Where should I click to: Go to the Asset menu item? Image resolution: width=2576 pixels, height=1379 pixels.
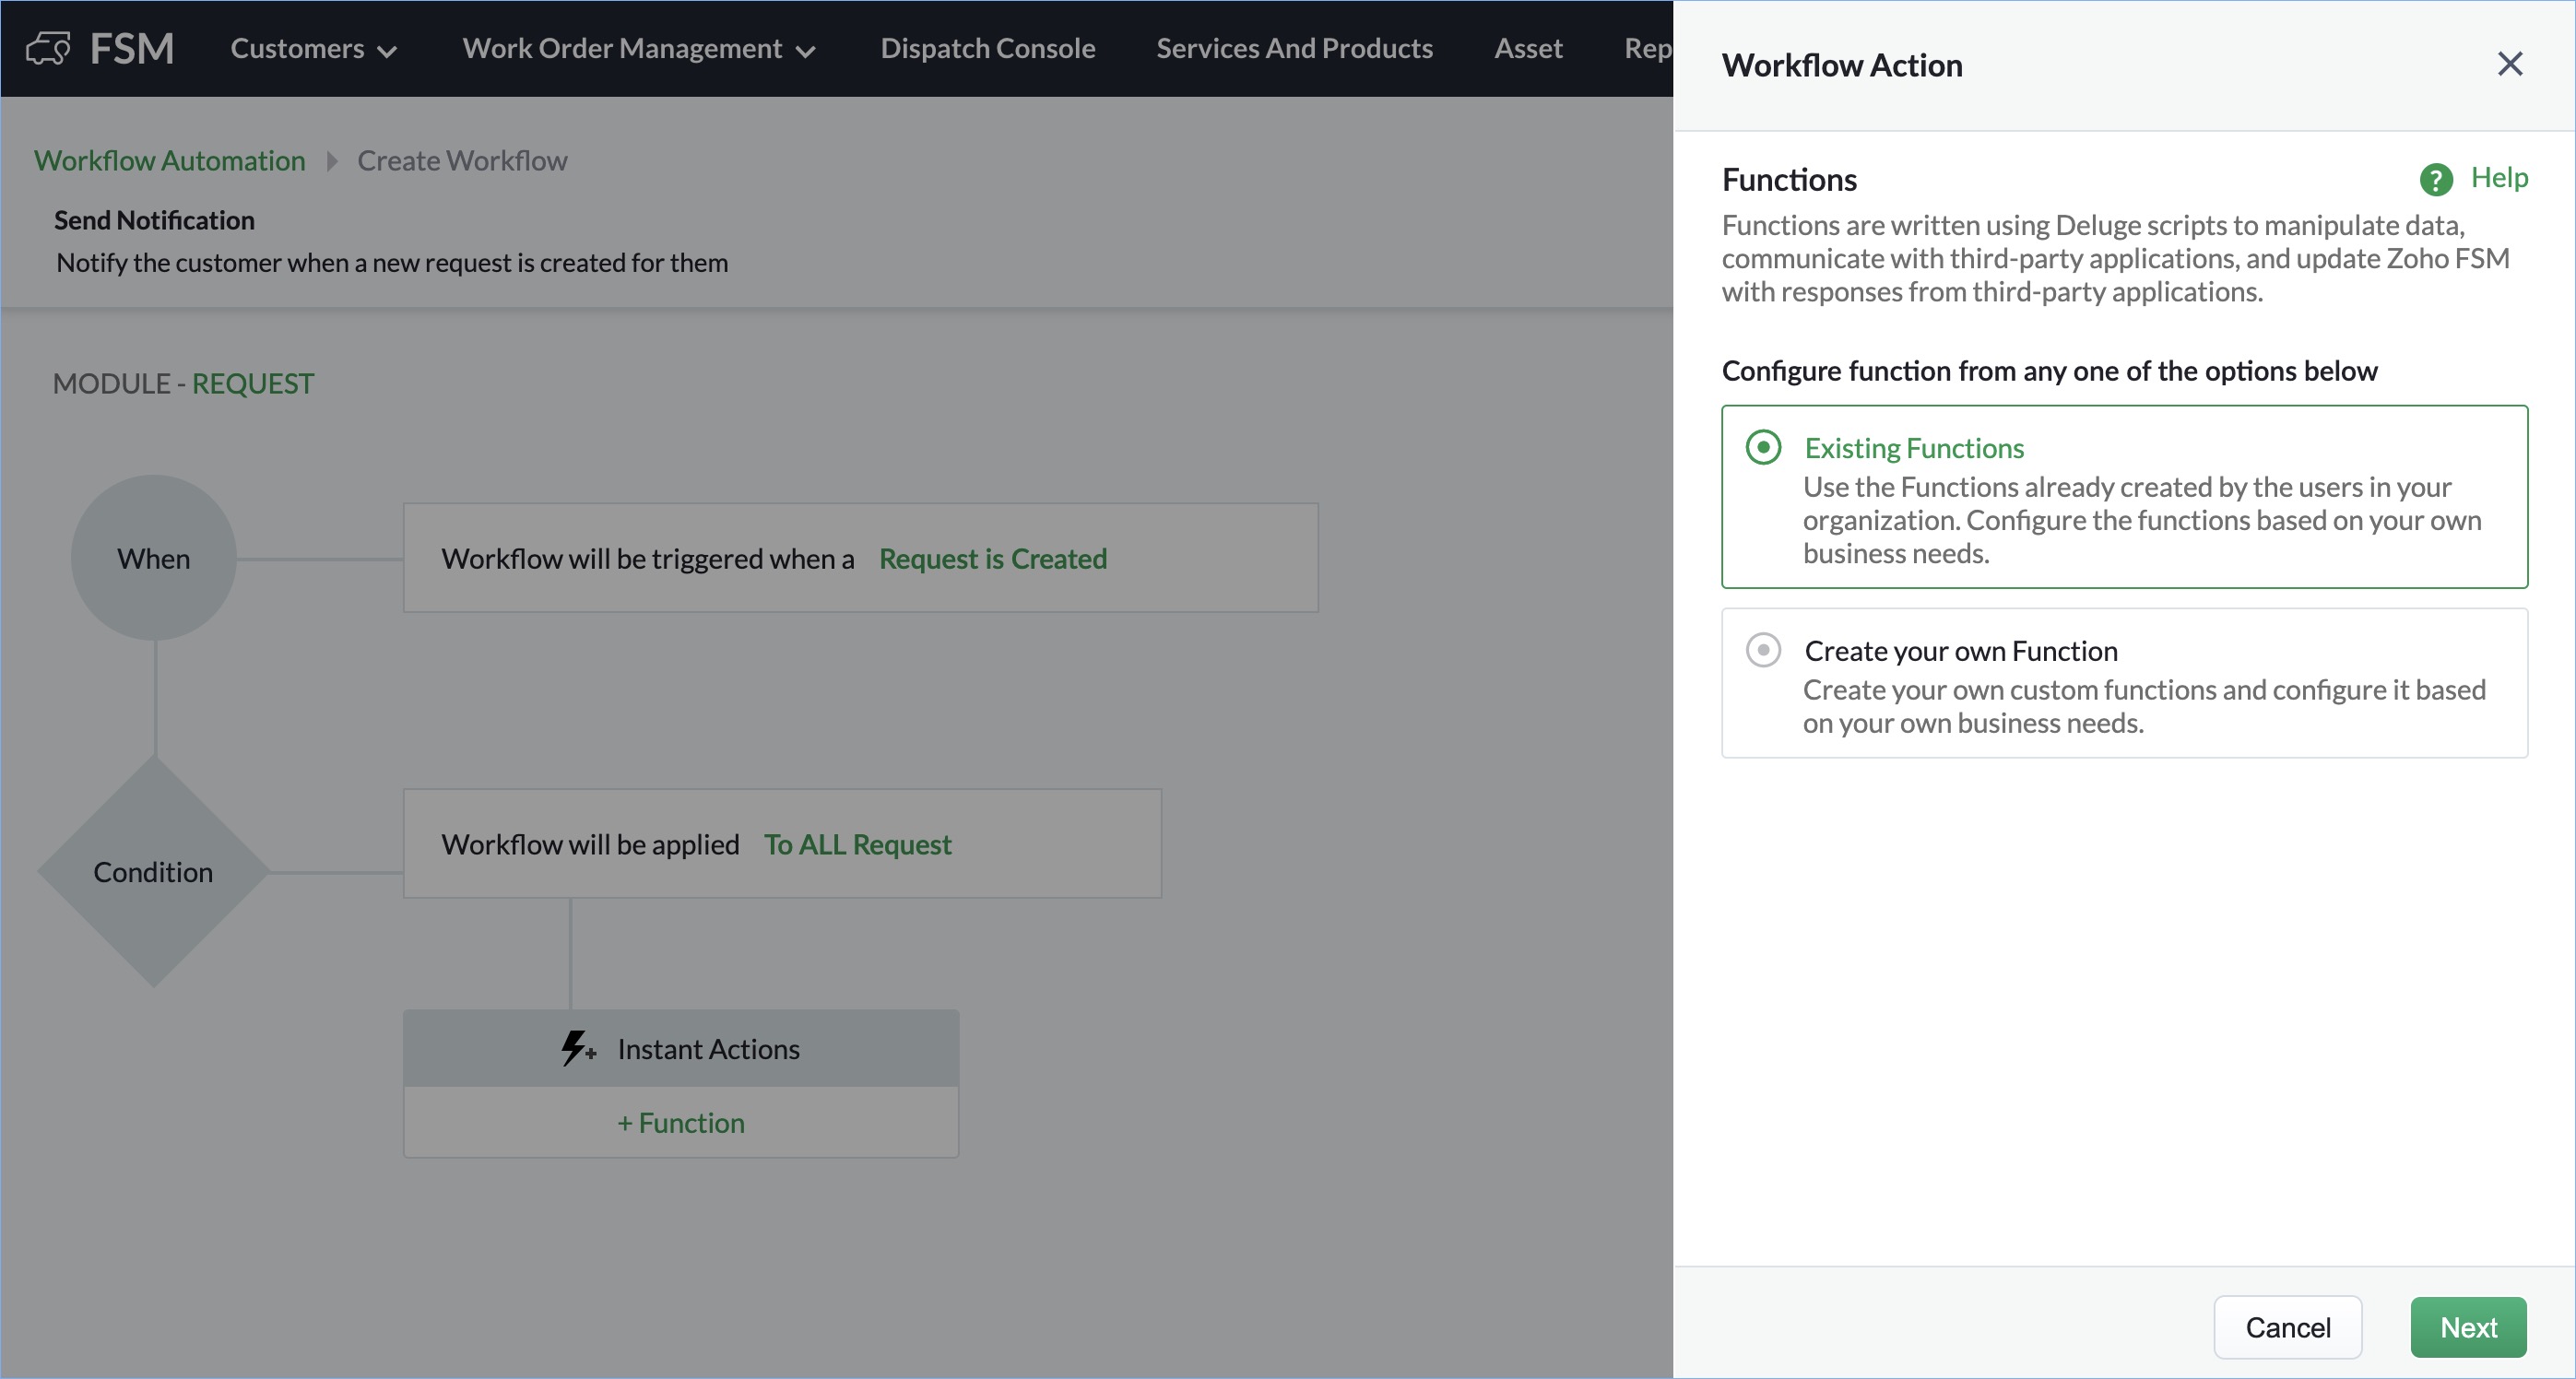1527,49
